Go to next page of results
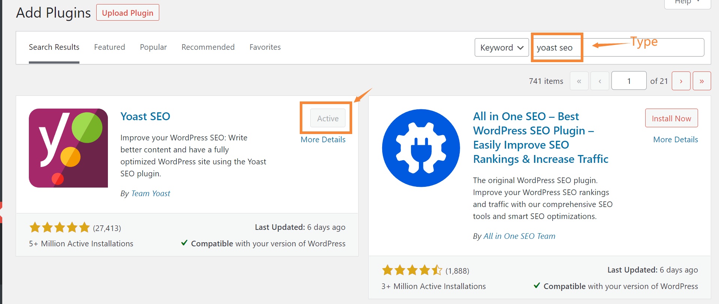 tap(681, 81)
